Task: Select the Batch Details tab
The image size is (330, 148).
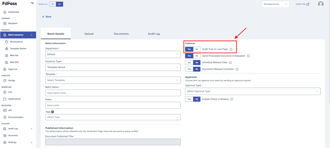Action: (x=56, y=34)
